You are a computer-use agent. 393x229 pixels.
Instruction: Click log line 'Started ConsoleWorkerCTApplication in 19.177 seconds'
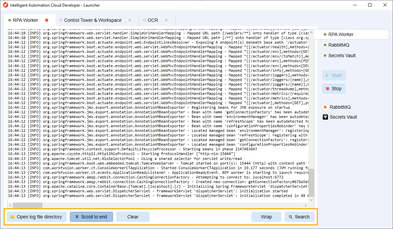pyautogui.click(x=158, y=168)
